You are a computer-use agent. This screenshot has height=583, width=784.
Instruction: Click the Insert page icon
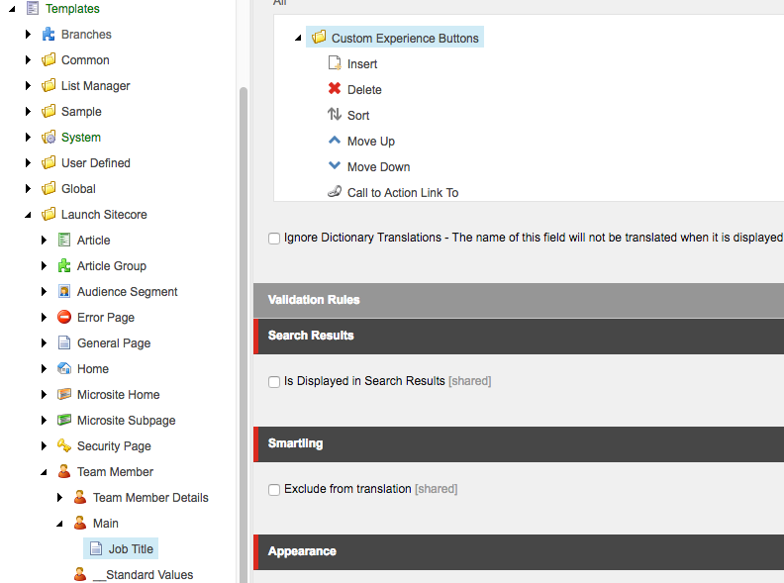pyautogui.click(x=335, y=63)
